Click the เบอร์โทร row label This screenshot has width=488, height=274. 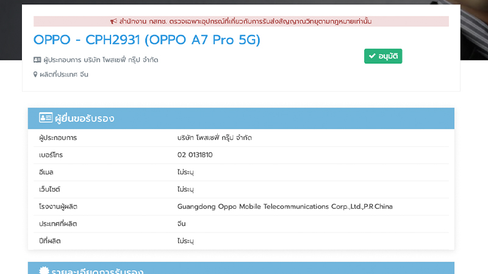pos(51,155)
